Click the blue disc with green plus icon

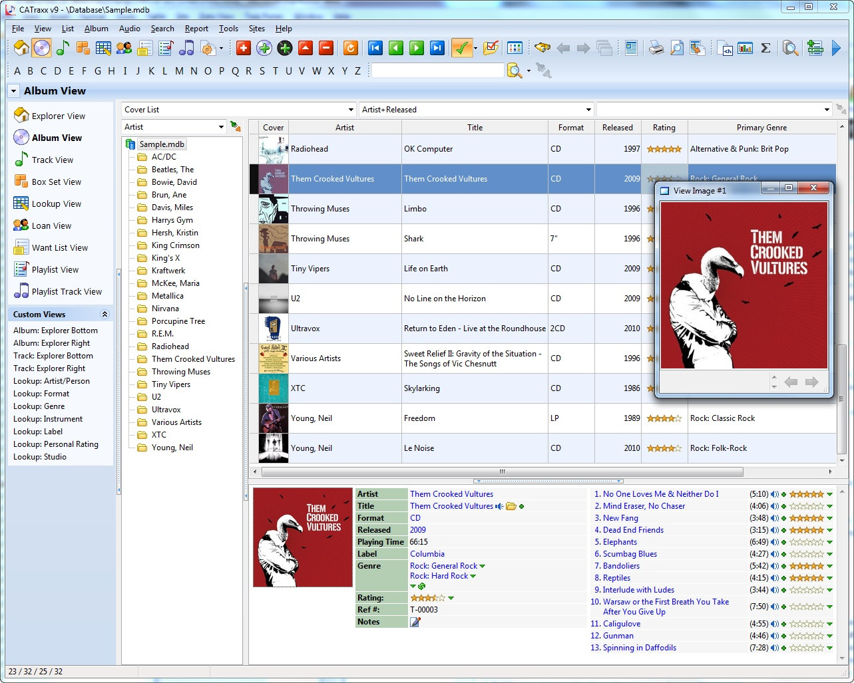point(264,48)
